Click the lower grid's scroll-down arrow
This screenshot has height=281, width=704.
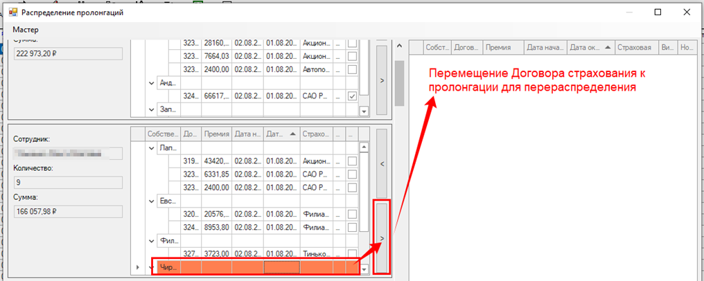point(364,269)
